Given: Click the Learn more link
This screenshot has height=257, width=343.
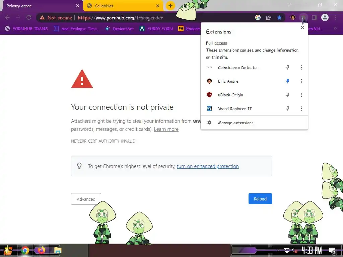Looking at the screenshot, I should [166, 129].
